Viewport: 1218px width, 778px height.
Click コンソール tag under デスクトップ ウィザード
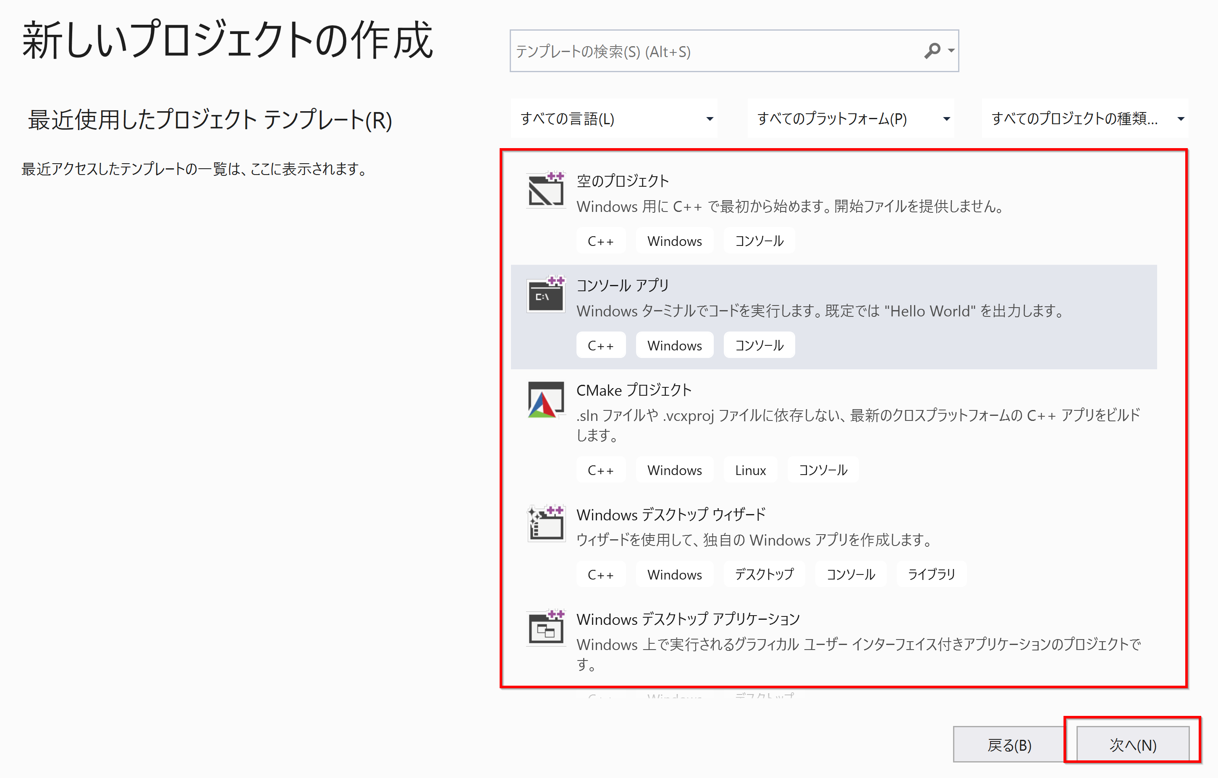pos(851,574)
